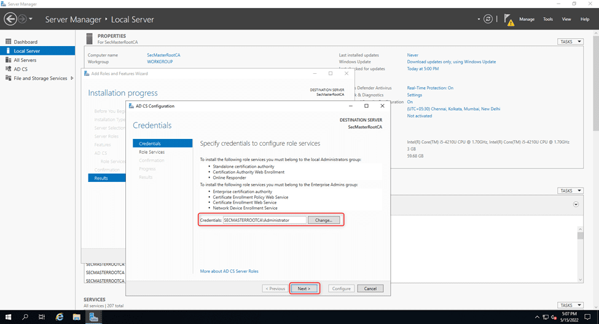
Task: Launch Internet Explorer from taskbar
Action: point(60,317)
